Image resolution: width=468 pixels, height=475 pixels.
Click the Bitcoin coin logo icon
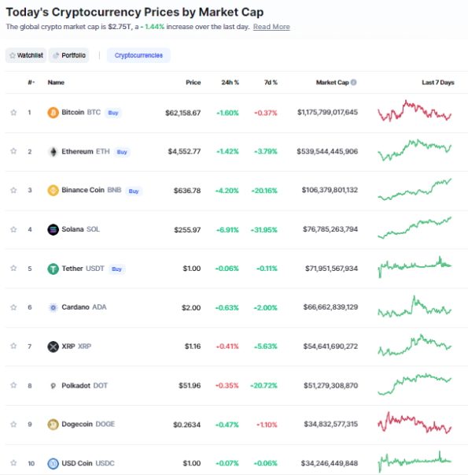coord(53,113)
